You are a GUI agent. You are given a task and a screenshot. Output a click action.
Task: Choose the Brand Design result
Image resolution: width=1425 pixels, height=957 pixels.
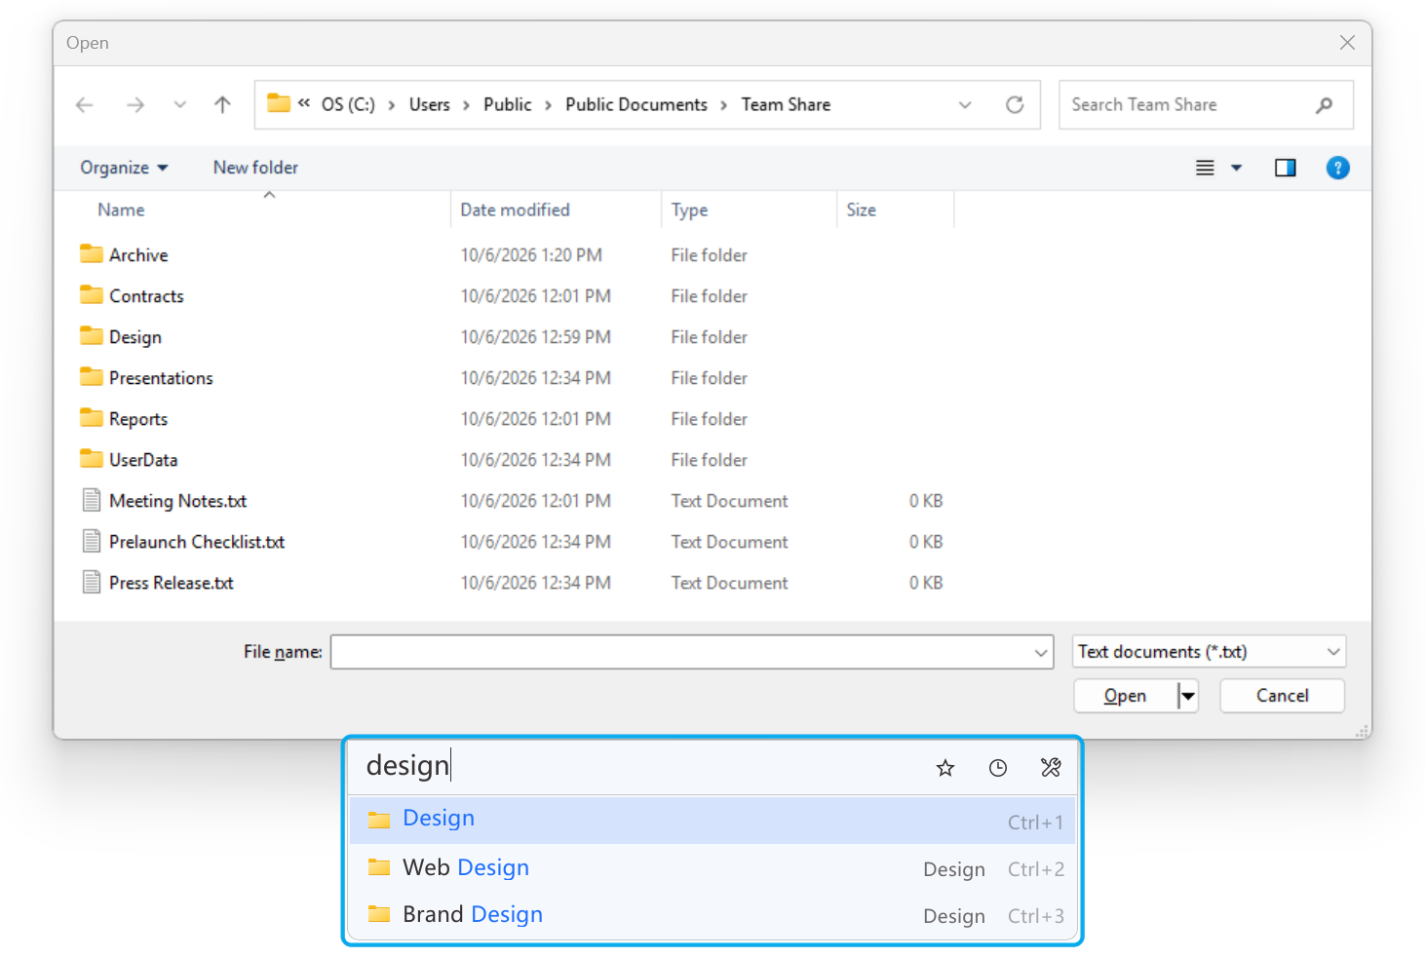pos(712,914)
